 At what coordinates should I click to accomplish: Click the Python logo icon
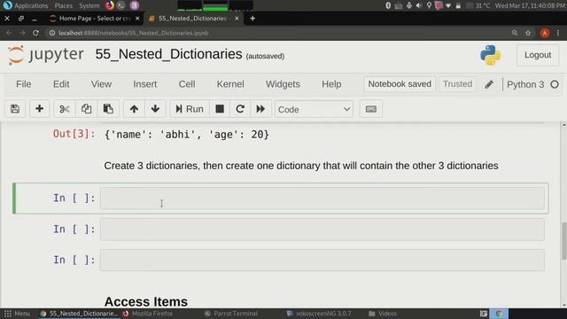pyautogui.click(x=490, y=55)
